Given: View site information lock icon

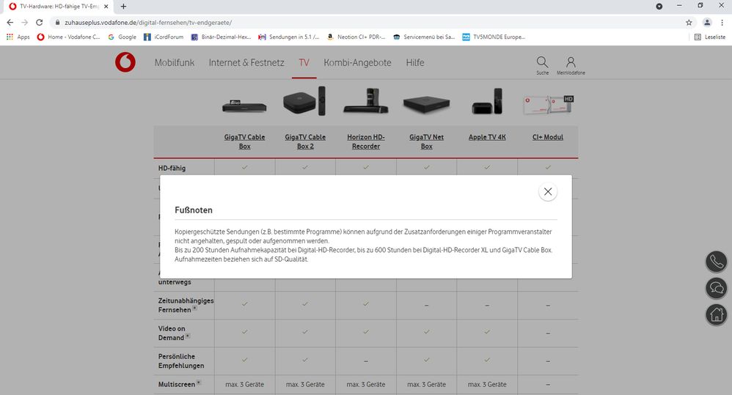Looking at the screenshot, I should [57, 23].
